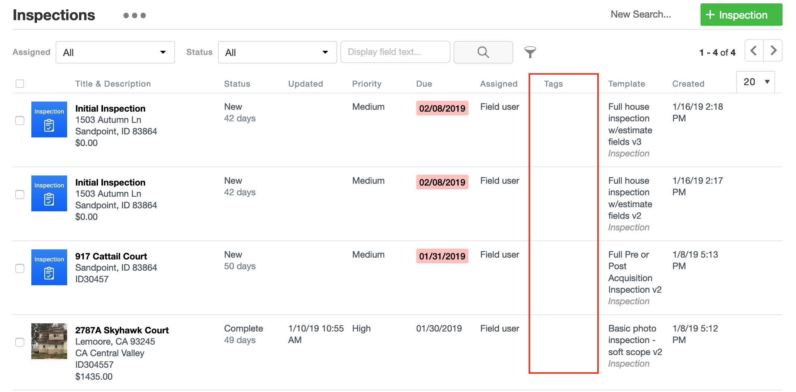Go to previous page with left arrow

point(753,50)
